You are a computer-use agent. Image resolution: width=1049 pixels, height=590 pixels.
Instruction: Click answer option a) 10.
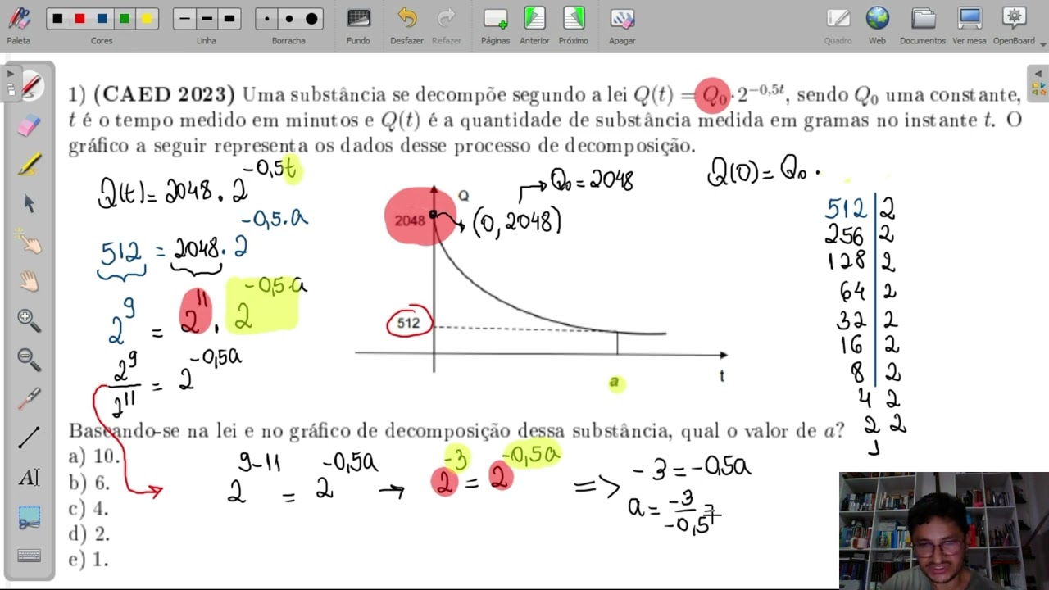click(x=95, y=456)
